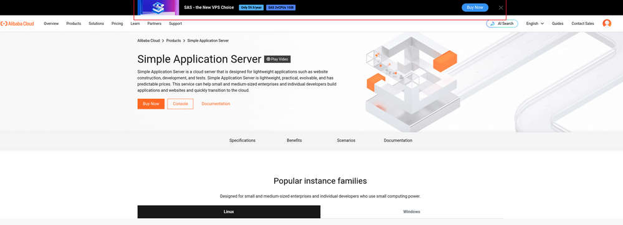623x225 pixels.
Task: Close the top promotional banner
Action: coord(501,7)
